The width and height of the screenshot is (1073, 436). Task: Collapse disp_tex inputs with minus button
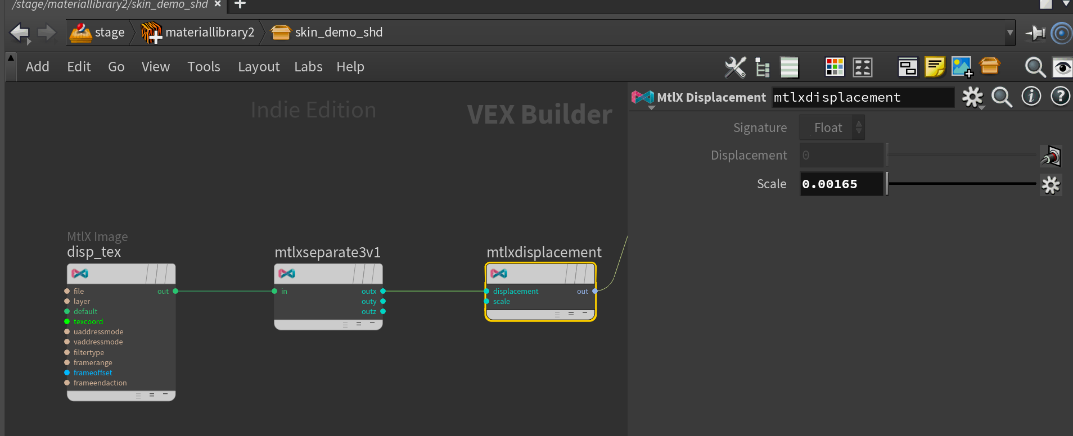pyautogui.click(x=165, y=394)
